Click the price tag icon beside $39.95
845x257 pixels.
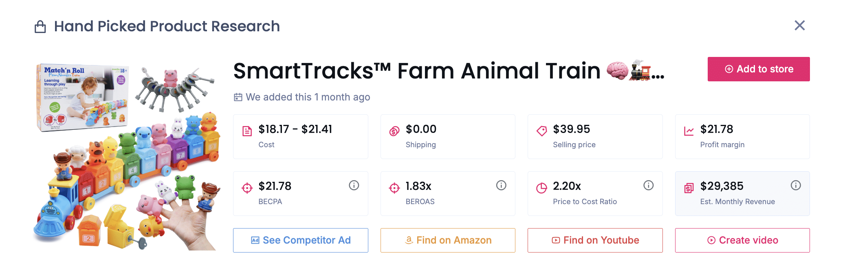[x=541, y=130]
